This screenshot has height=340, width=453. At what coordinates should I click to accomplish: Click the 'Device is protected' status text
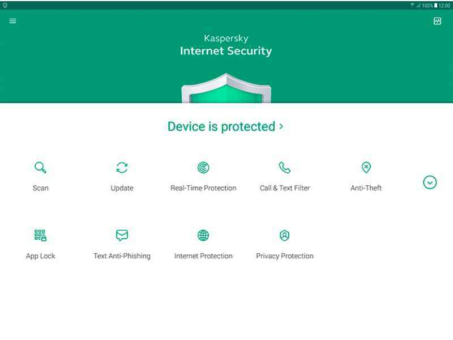coord(221,126)
